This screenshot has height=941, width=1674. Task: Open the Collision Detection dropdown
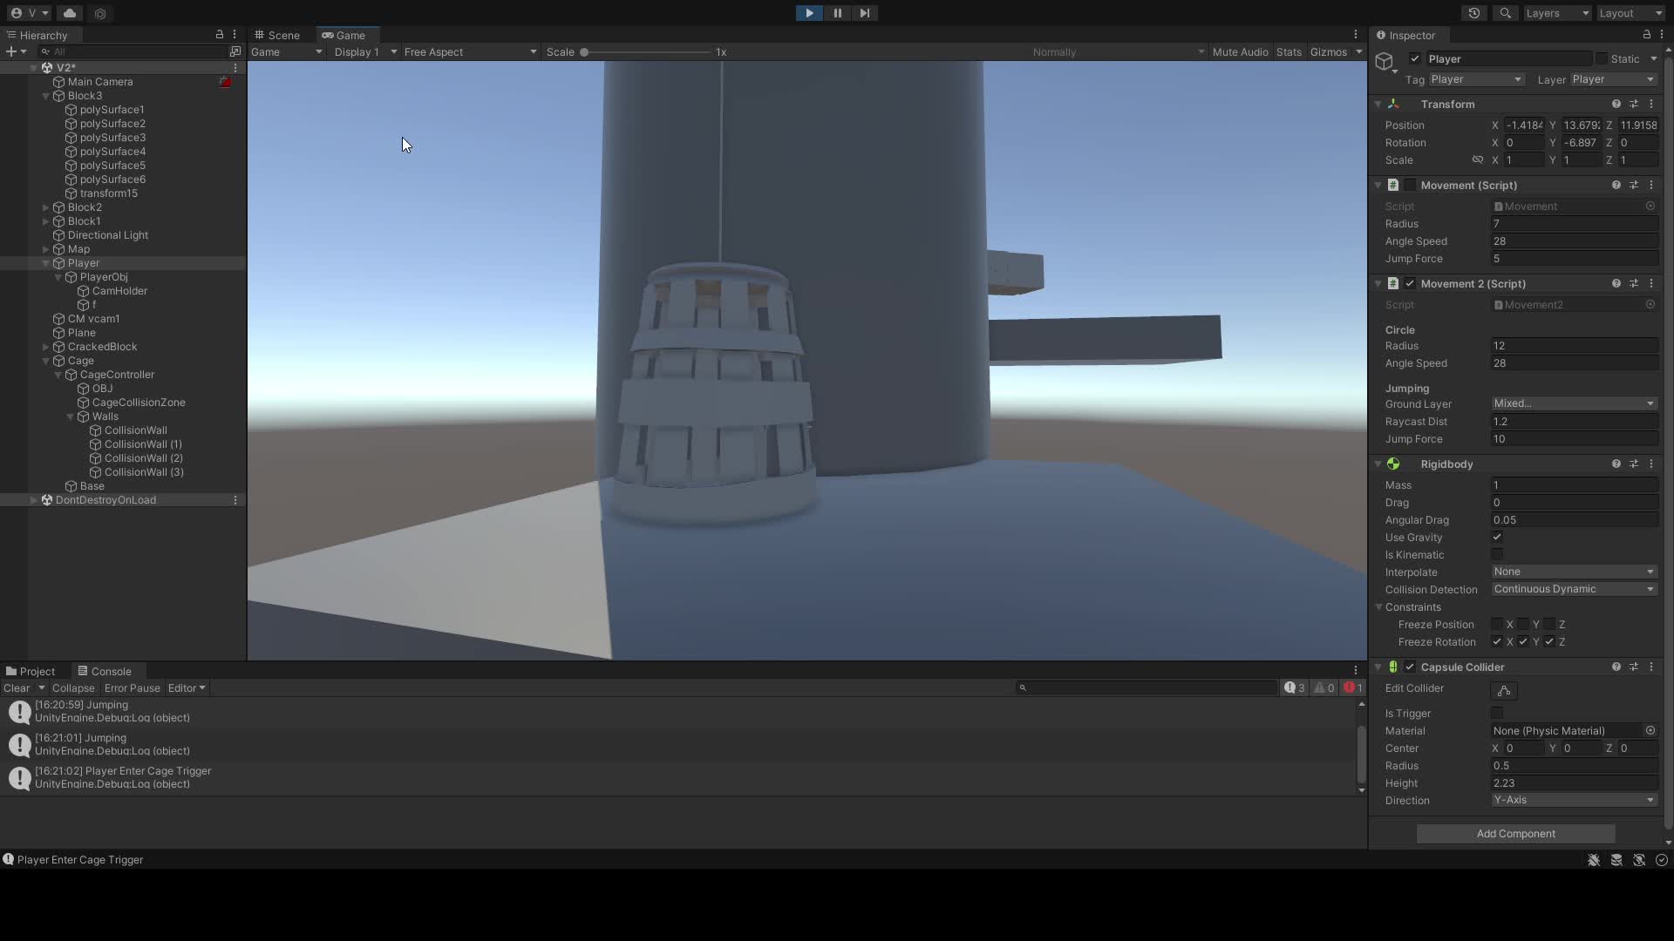[x=1573, y=590]
